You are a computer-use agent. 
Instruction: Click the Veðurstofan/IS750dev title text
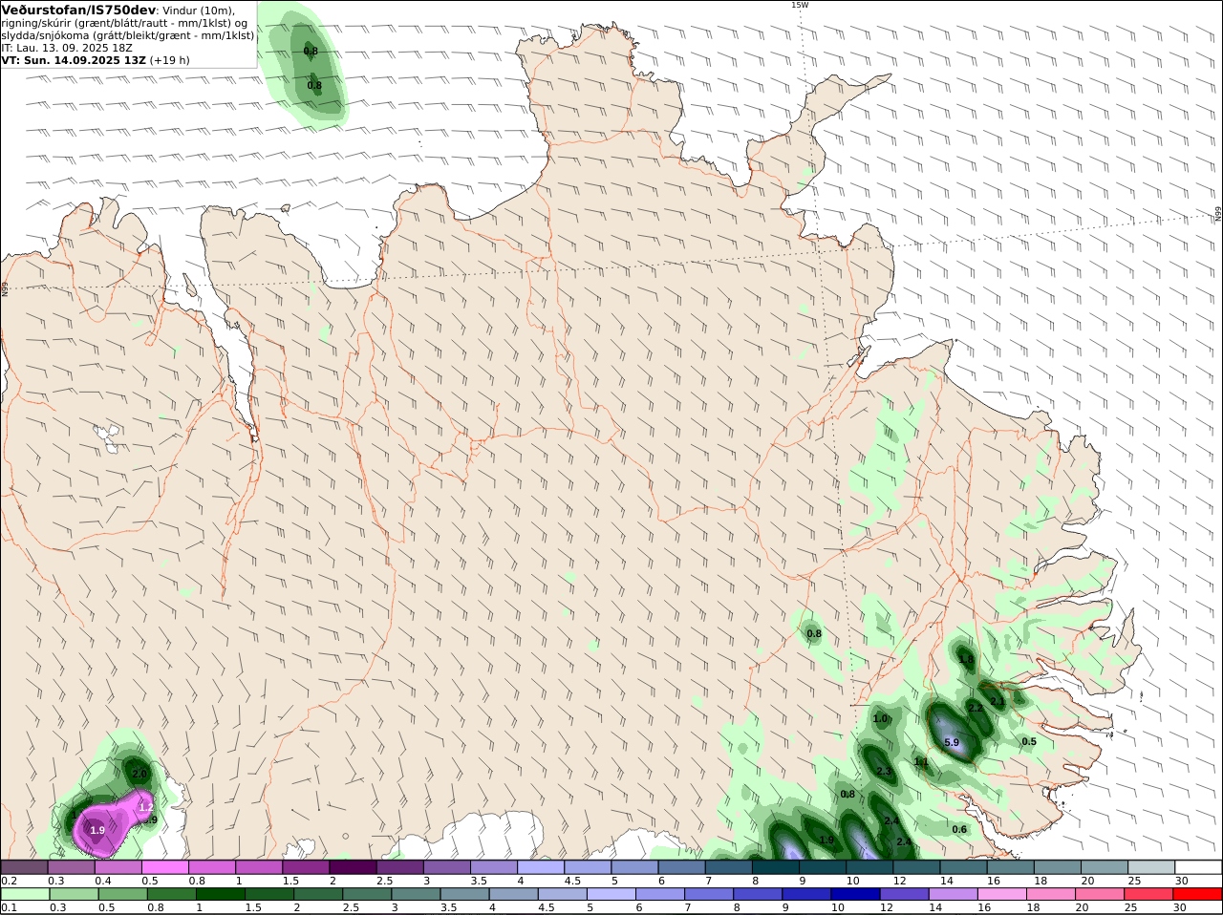[x=78, y=10]
